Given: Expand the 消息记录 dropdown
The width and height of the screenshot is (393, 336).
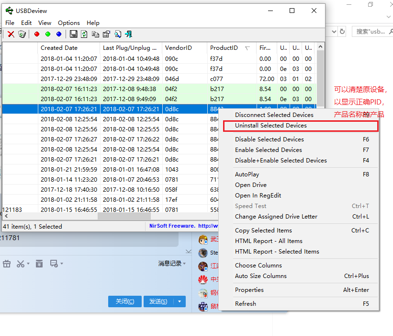Looking at the screenshot, I should (184, 264).
